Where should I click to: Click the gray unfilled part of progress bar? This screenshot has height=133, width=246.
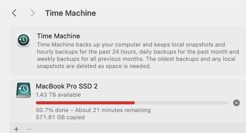[x=182, y=103]
